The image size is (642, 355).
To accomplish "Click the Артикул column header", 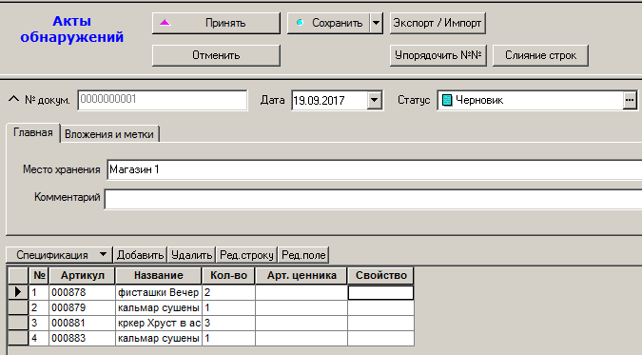I will click(x=83, y=275).
